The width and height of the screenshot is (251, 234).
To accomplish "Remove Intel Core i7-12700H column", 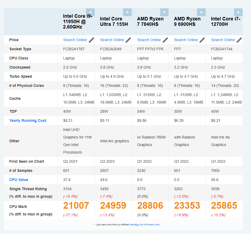I will point(238,12).
